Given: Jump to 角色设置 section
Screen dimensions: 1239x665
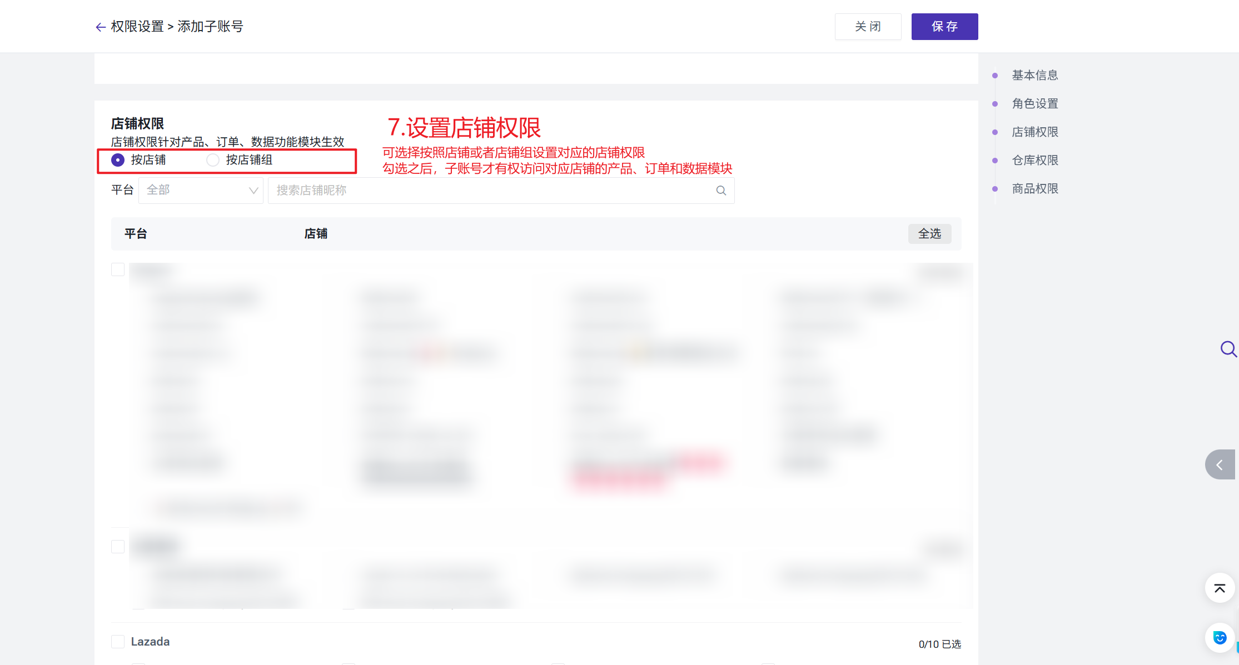Looking at the screenshot, I should click(1034, 103).
